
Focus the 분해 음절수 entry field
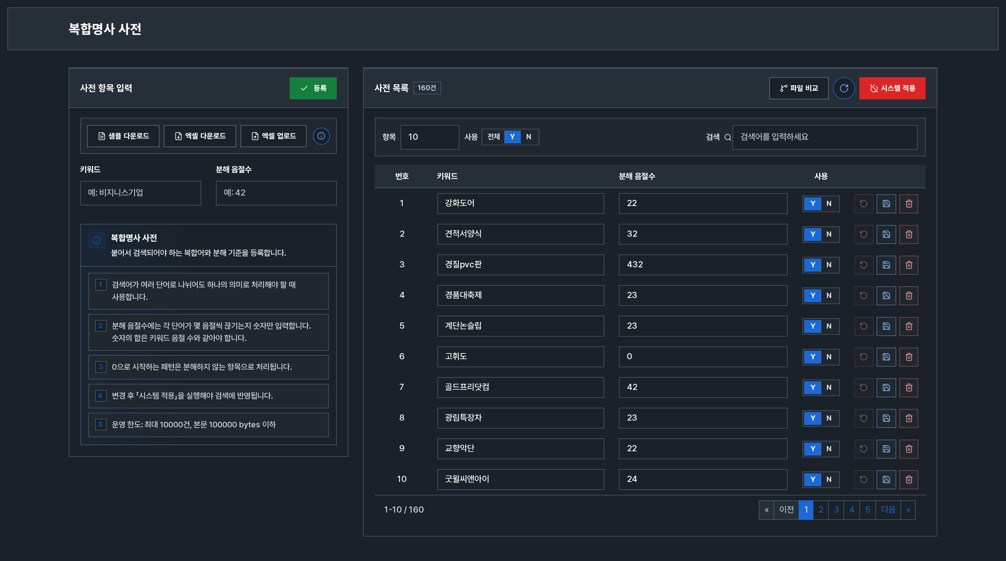click(276, 193)
